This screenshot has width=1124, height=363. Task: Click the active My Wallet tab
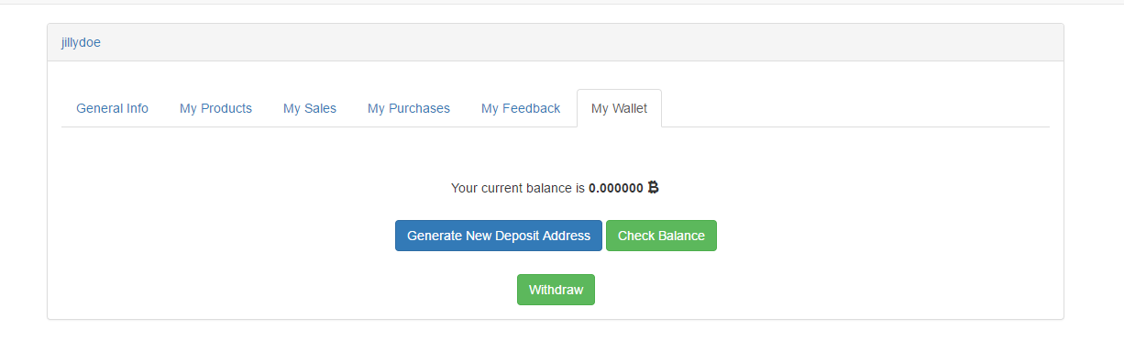619,108
